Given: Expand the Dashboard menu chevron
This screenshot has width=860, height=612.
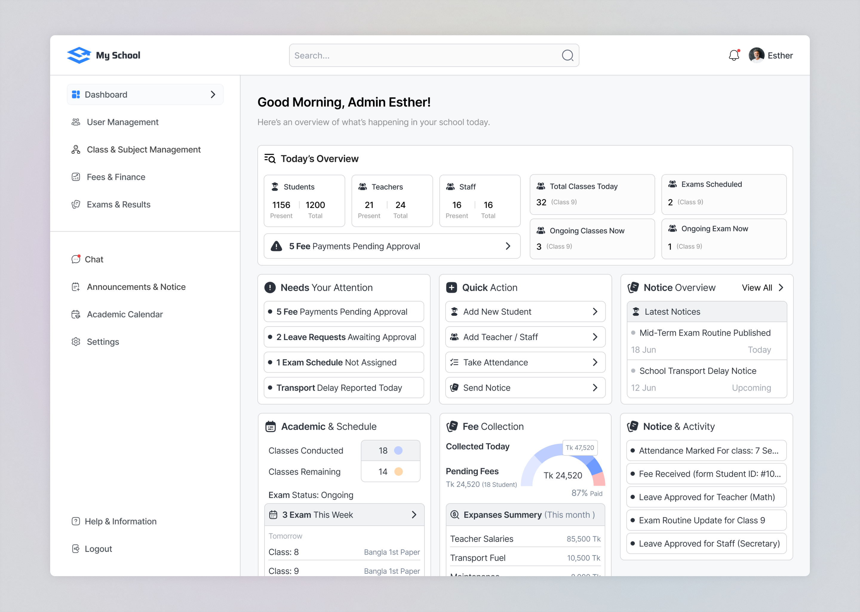Looking at the screenshot, I should point(213,95).
